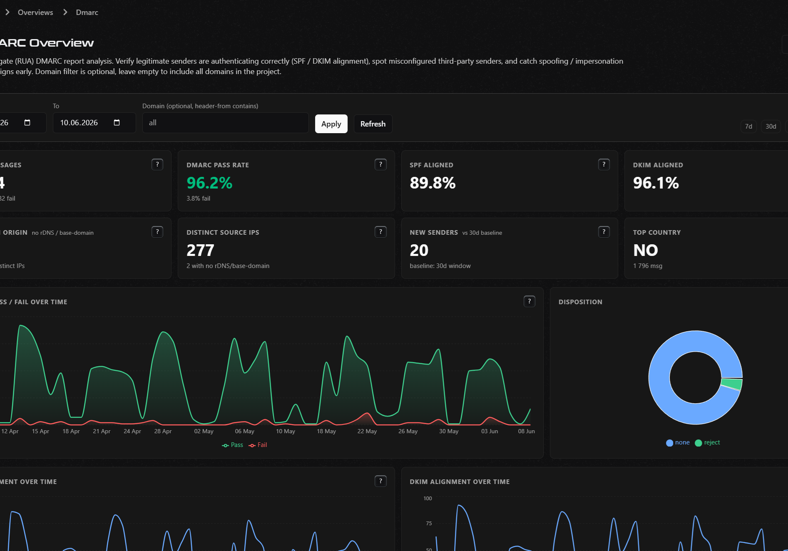The image size is (788, 551).
Task: Click calendar icon in the From date field
Action: pos(27,123)
